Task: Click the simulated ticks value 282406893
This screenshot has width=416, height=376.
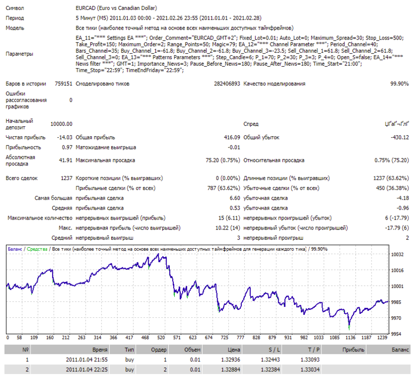Action: coord(227,84)
